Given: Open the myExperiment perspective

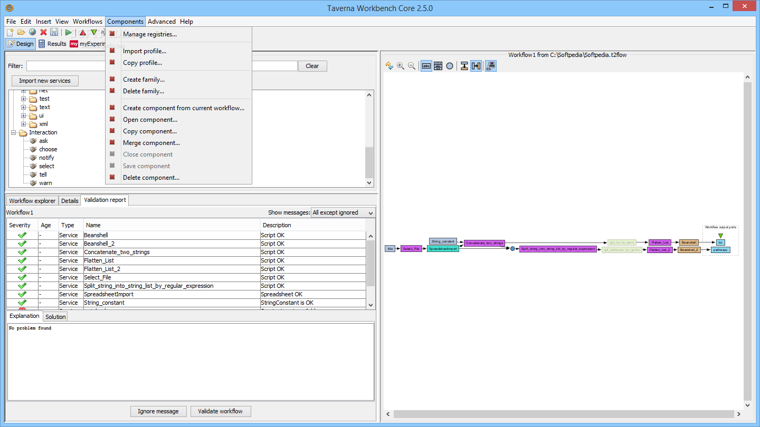Looking at the screenshot, I should point(88,44).
